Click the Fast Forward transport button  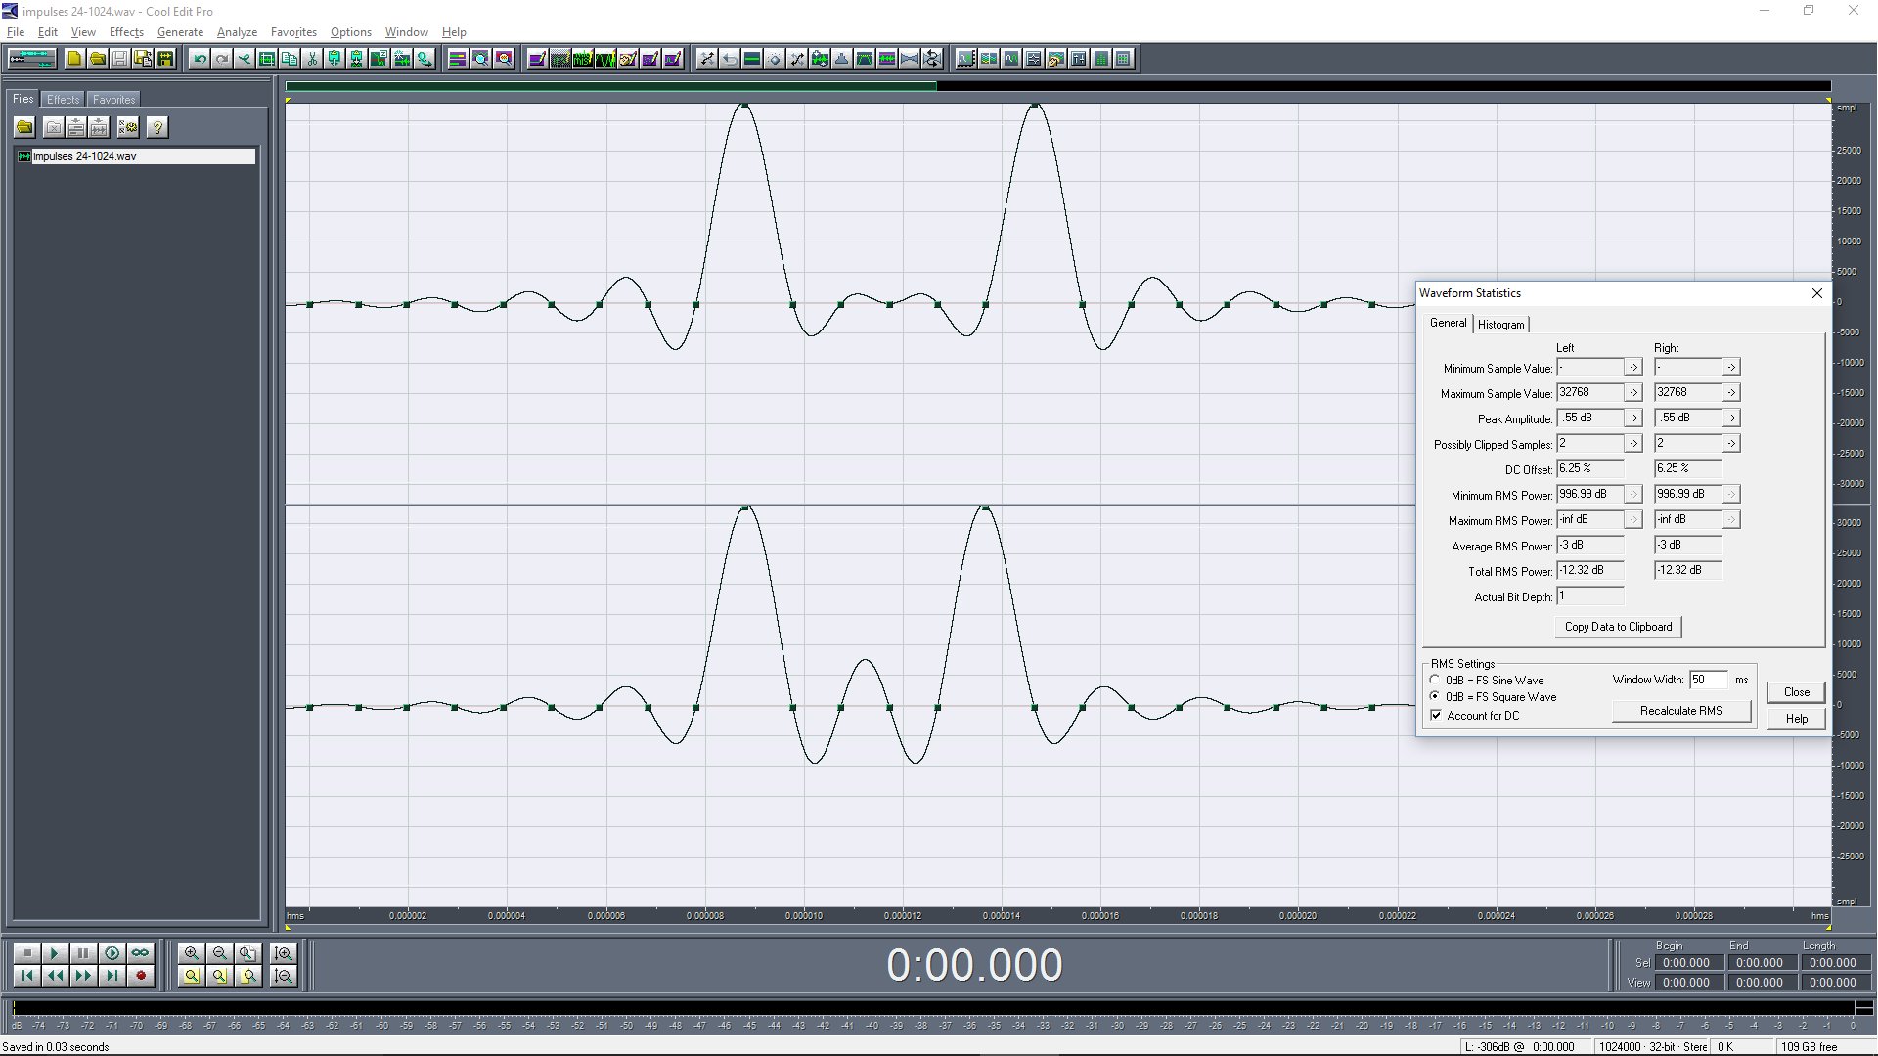click(x=83, y=976)
